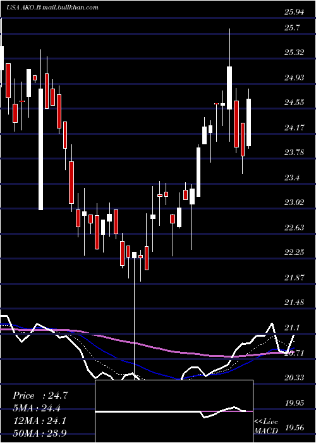This screenshot has height=443, width=316.
Task: Click the 20.71 price axis label
Action: pyautogui.click(x=295, y=353)
